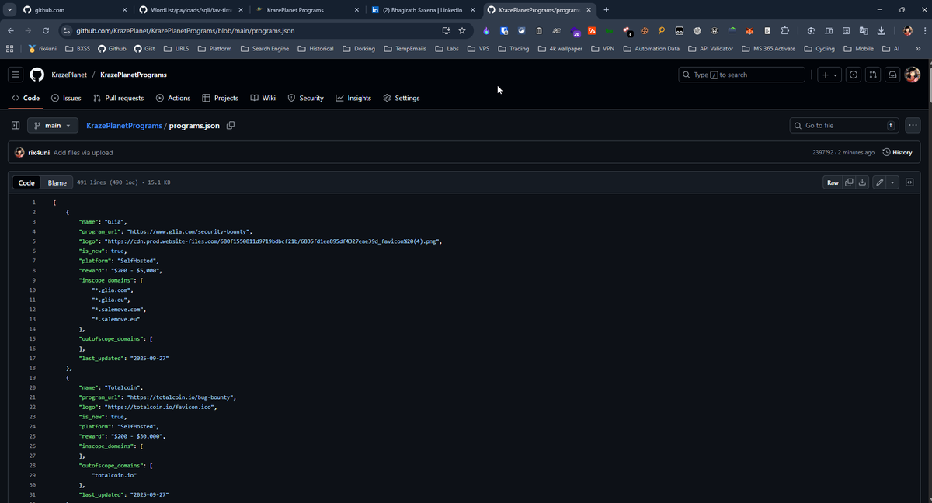Open Chrome three-dot menu

(x=923, y=30)
